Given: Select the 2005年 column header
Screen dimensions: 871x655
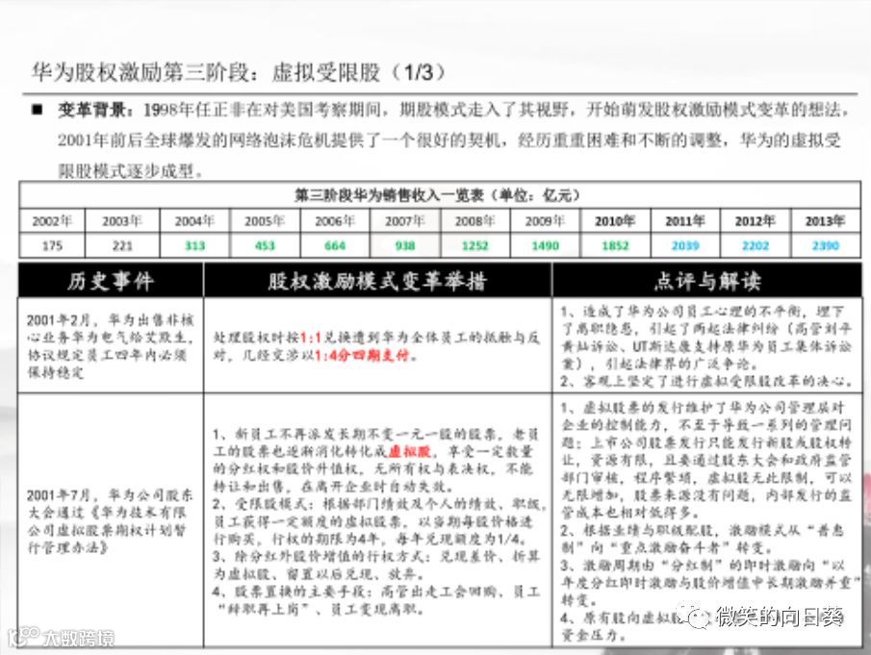Looking at the screenshot, I should 265,221.
